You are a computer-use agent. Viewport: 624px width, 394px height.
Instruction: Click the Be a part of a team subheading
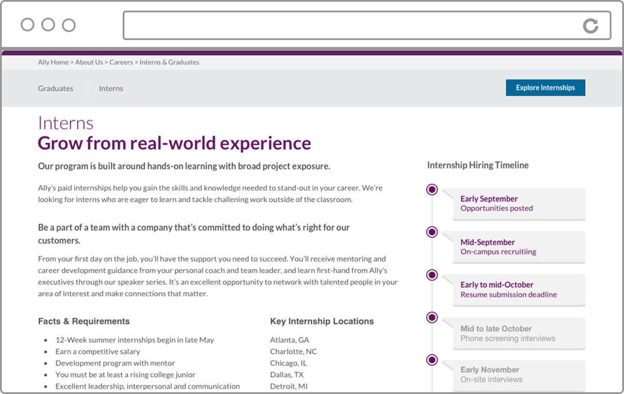click(194, 234)
